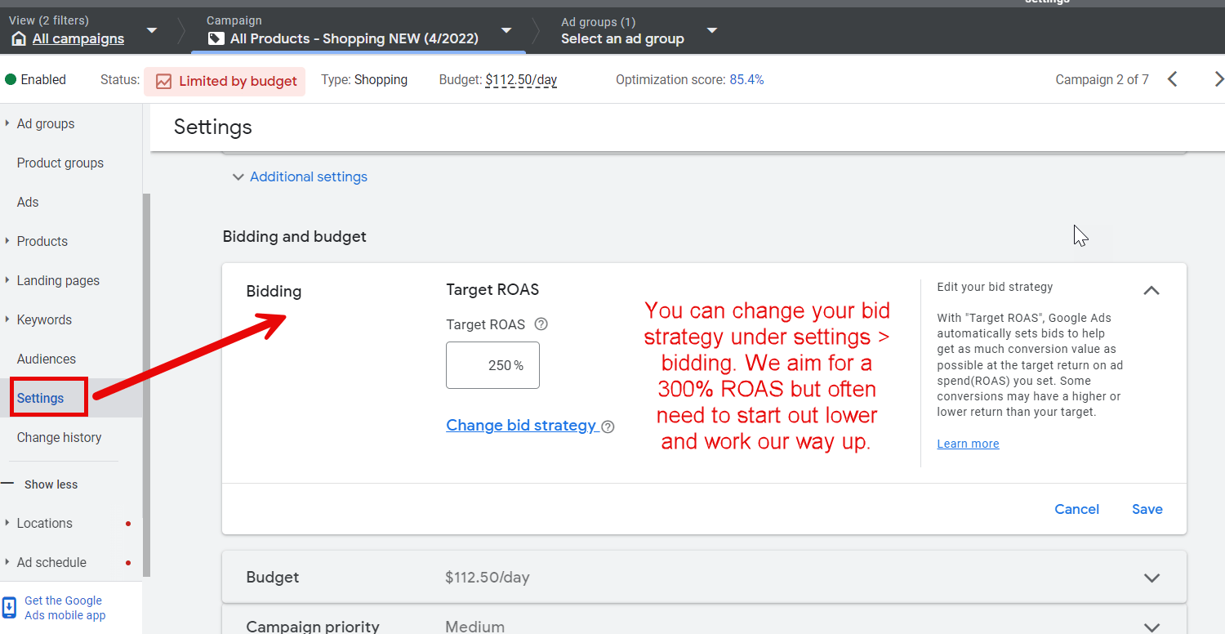Click the All campaigns home icon
The image size is (1225, 634).
[x=18, y=39]
